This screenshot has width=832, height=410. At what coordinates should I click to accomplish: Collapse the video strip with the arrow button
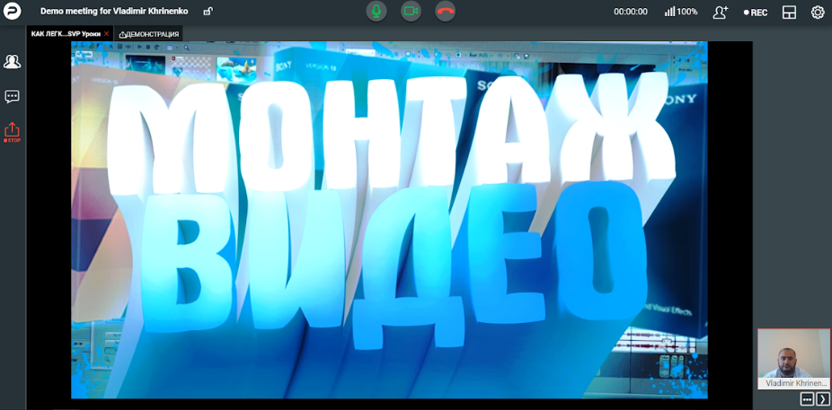point(823,399)
